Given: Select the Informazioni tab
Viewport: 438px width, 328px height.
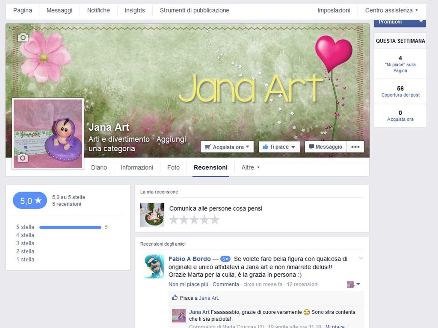Looking at the screenshot, I should (137, 167).
